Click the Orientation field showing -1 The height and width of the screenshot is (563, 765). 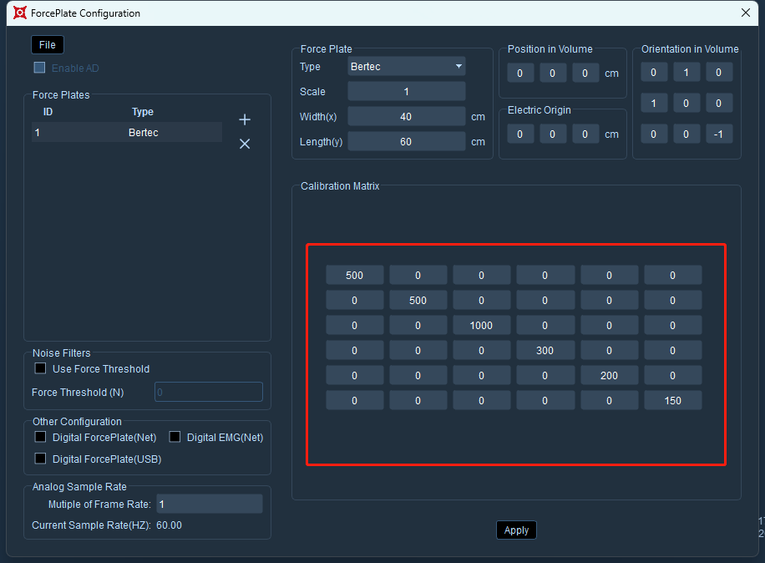point(719,134)
